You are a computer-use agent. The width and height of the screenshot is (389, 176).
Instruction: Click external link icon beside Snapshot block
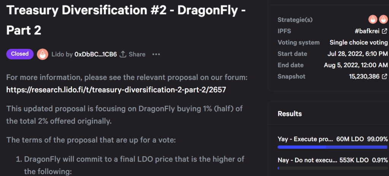(384, 76)
